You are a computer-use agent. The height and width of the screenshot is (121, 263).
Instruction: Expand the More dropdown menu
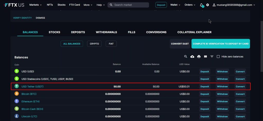click(88, 5)
